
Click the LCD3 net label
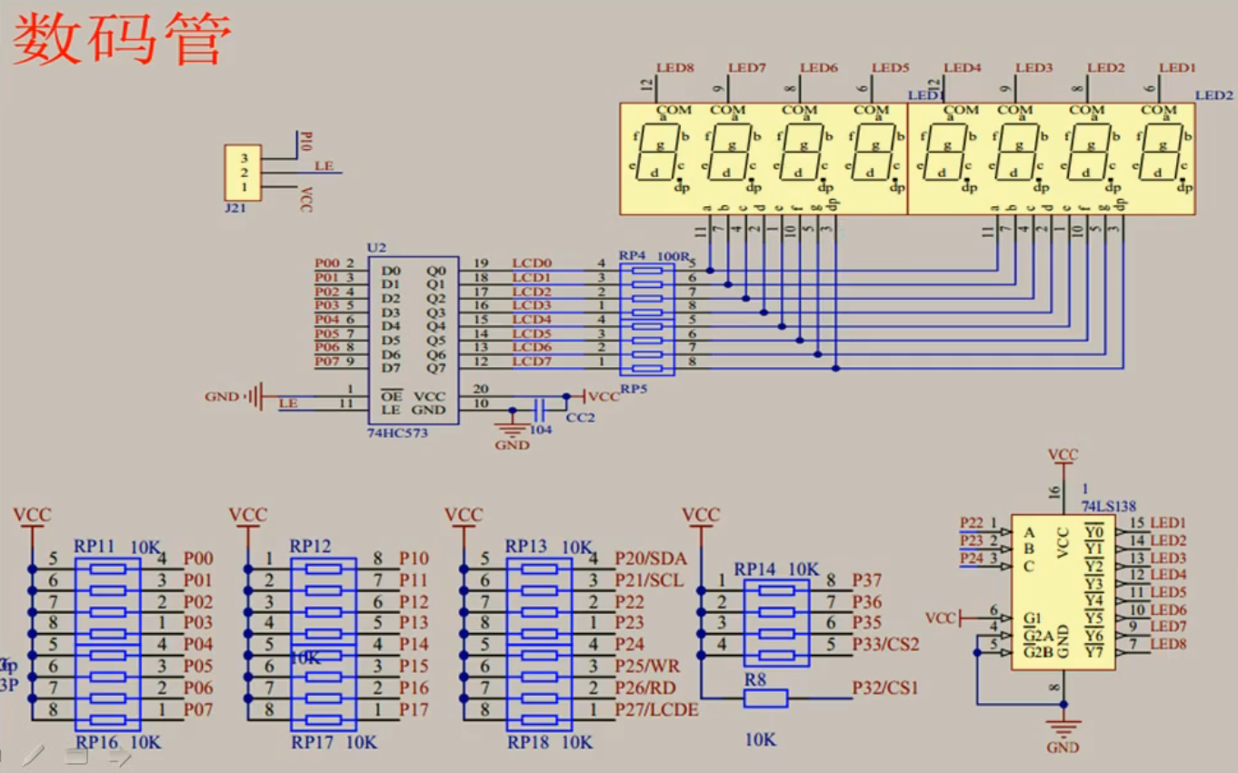click(532, 305)
